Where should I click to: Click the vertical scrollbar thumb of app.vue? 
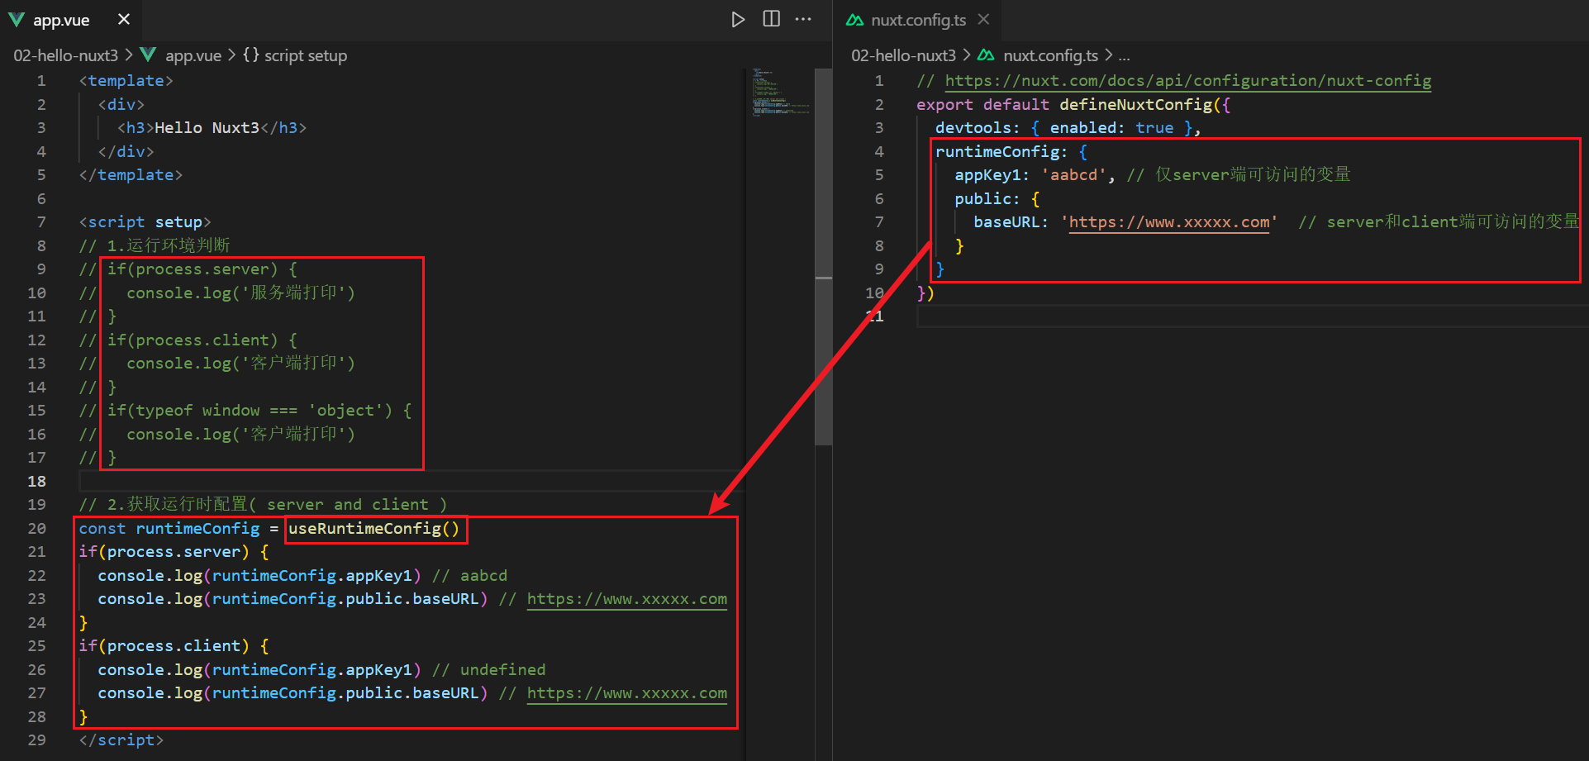point(823,256)
